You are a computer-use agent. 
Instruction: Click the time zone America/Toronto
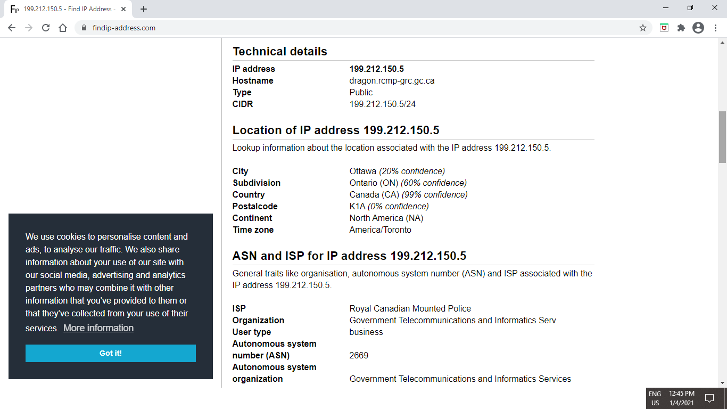tap(381, 230)
